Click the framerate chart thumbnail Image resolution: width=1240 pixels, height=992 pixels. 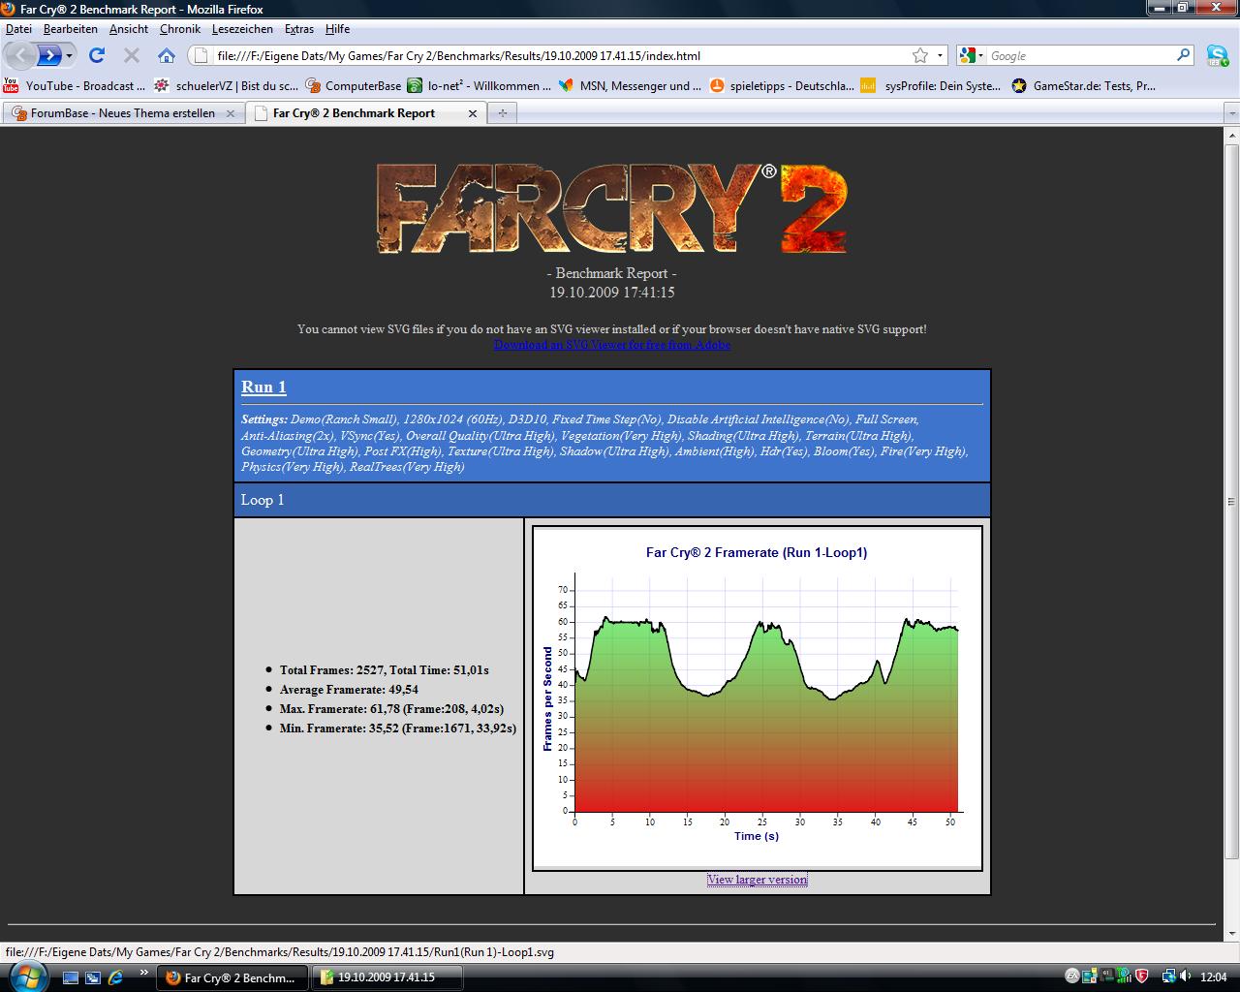click(758, 698)
